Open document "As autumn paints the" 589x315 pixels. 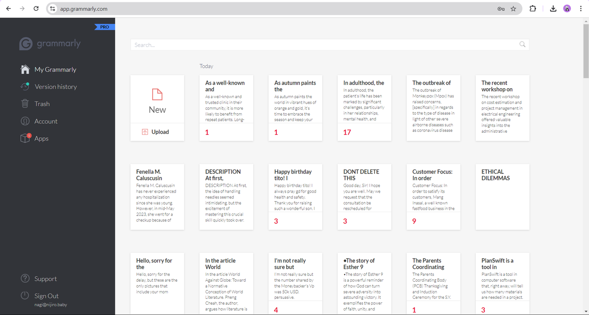pos(295,108)
